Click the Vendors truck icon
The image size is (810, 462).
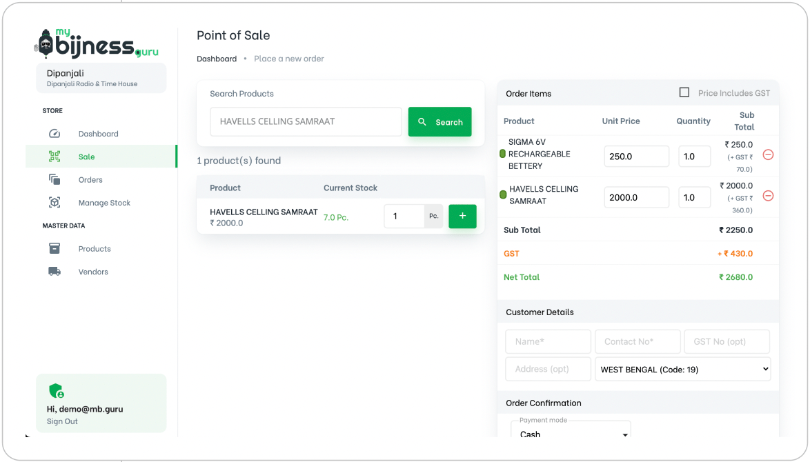click(55, 272)
